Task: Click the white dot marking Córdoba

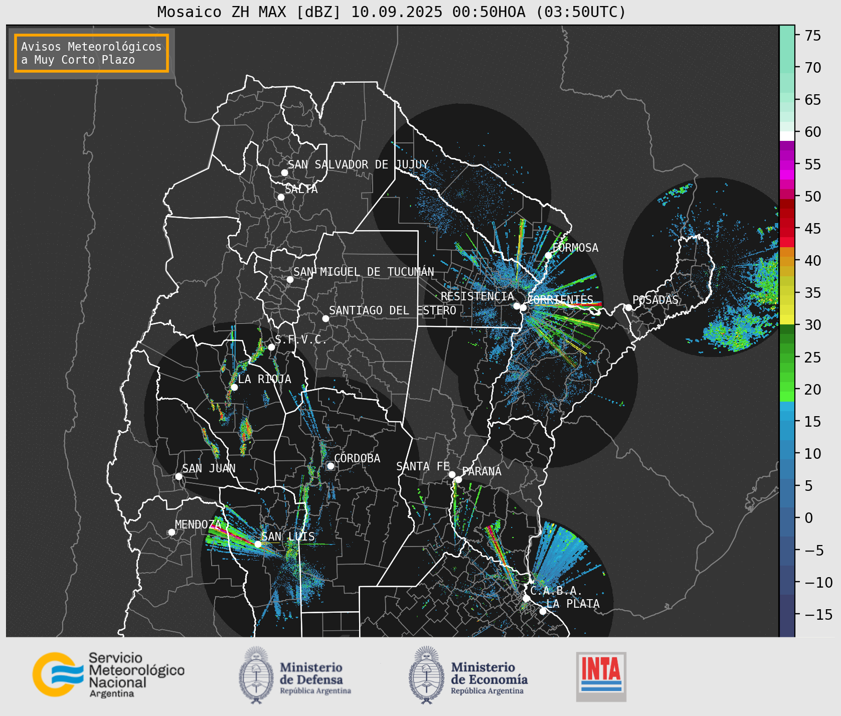Action: click(330, 466)
